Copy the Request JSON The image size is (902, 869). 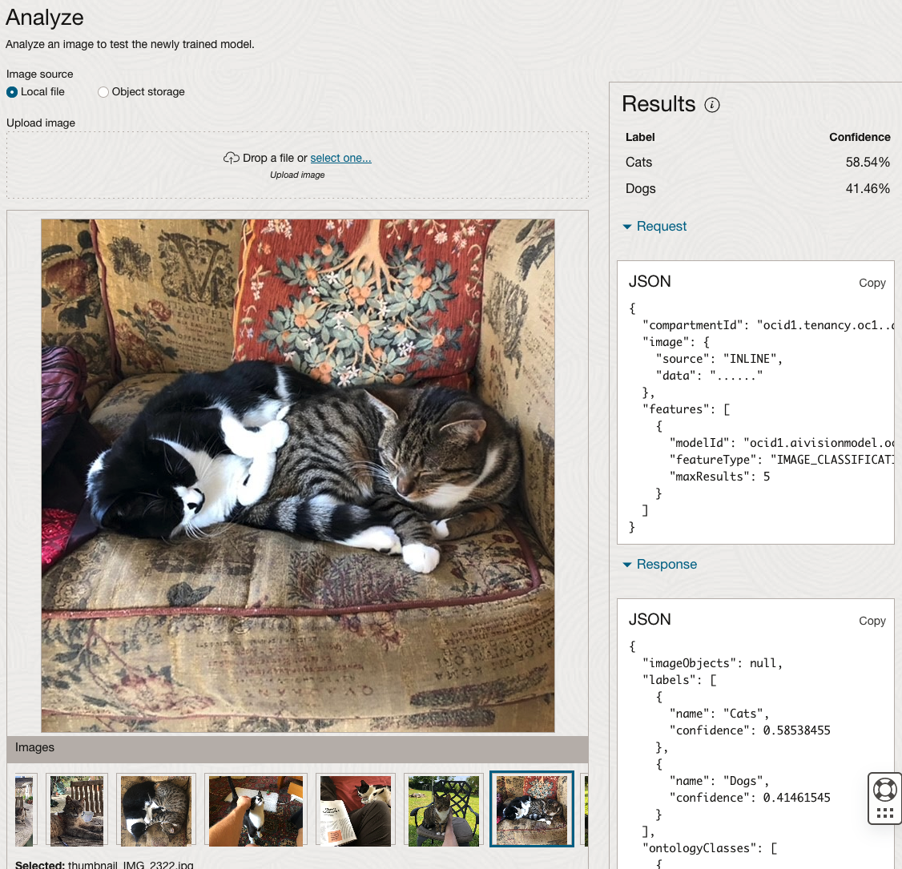click(x=872, y=283)
